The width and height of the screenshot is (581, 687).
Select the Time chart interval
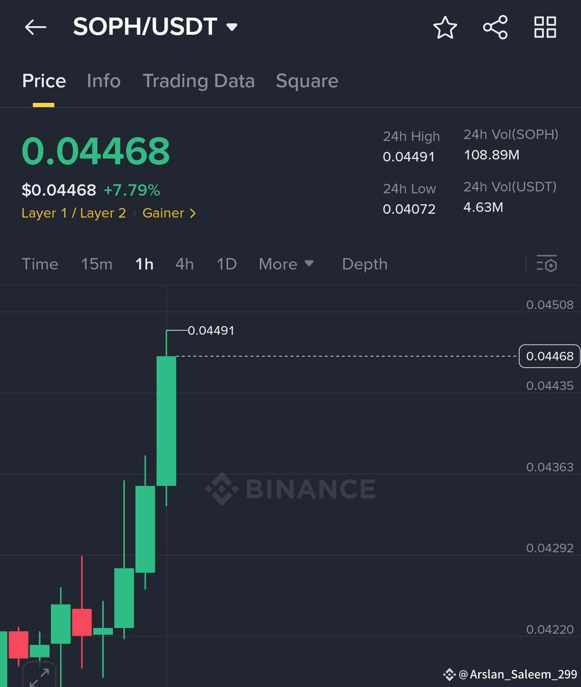pyautogui.click(x=40, y=264)
